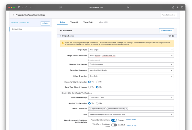Click the Expand All link

tap(15, 23)
